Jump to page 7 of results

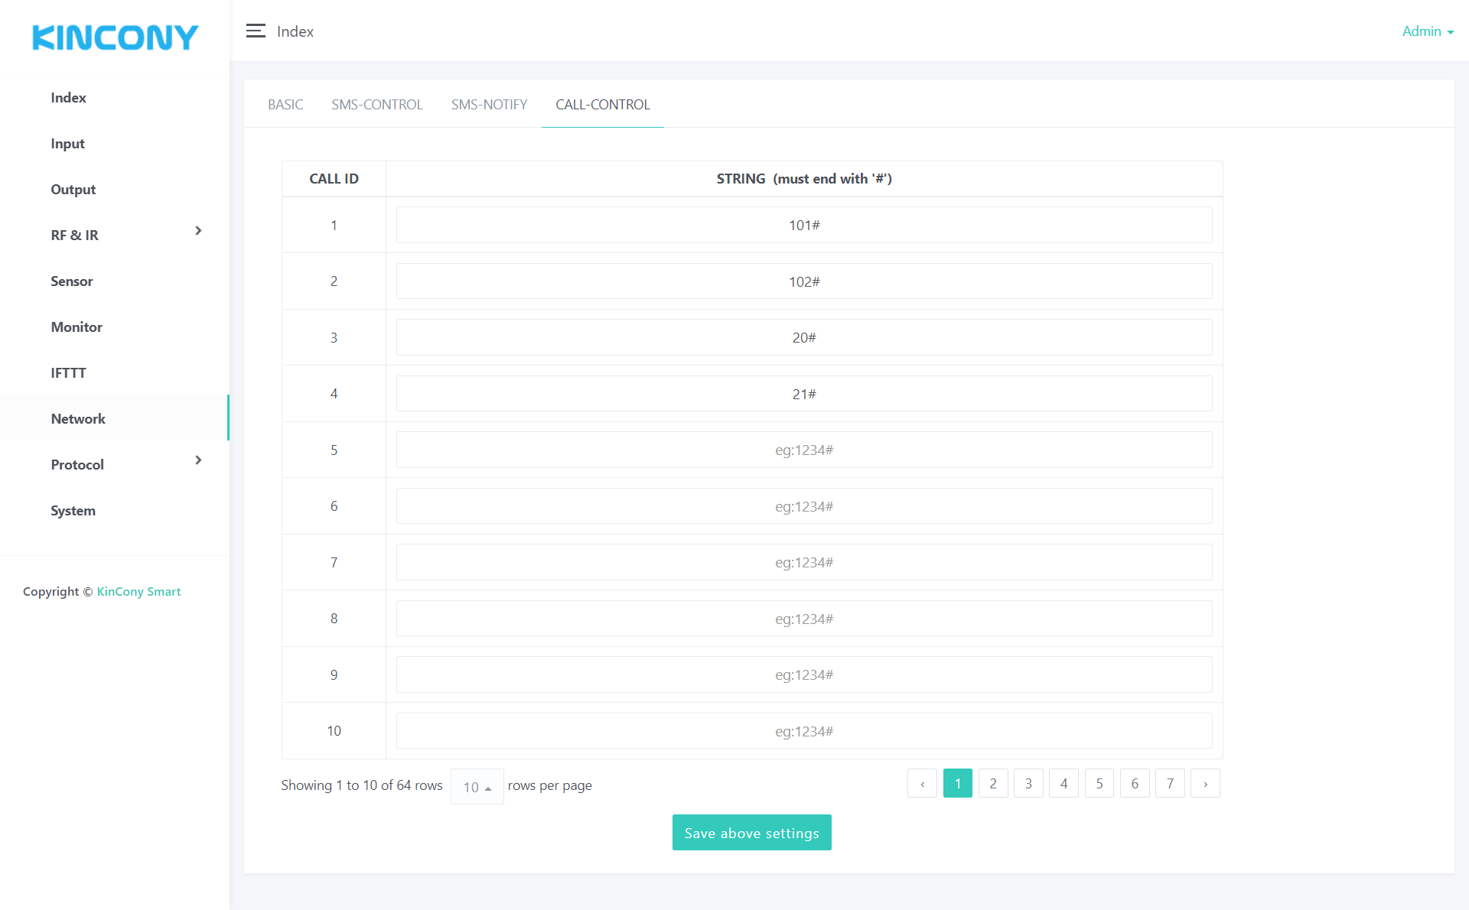click(1170, 783)
